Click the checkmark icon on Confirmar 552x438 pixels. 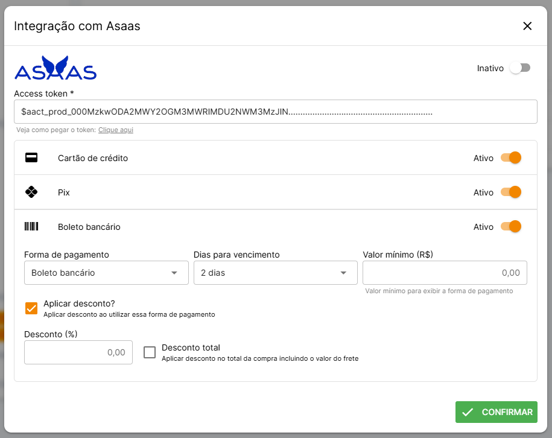[x=467, y=412]
